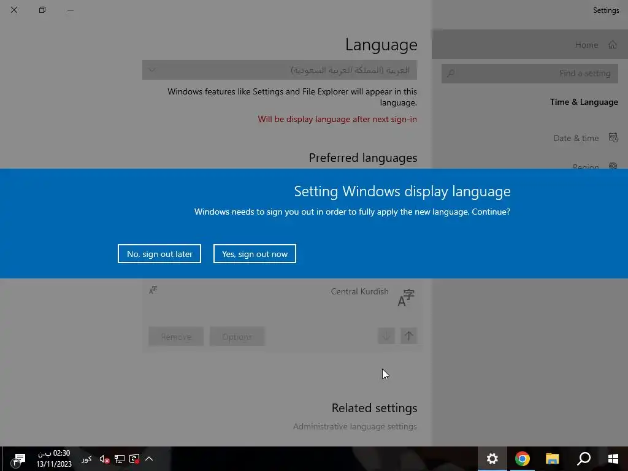Open Google Chrome from taskbar
628x471 pixels.
pyautogui.click(x=523, y=459)
